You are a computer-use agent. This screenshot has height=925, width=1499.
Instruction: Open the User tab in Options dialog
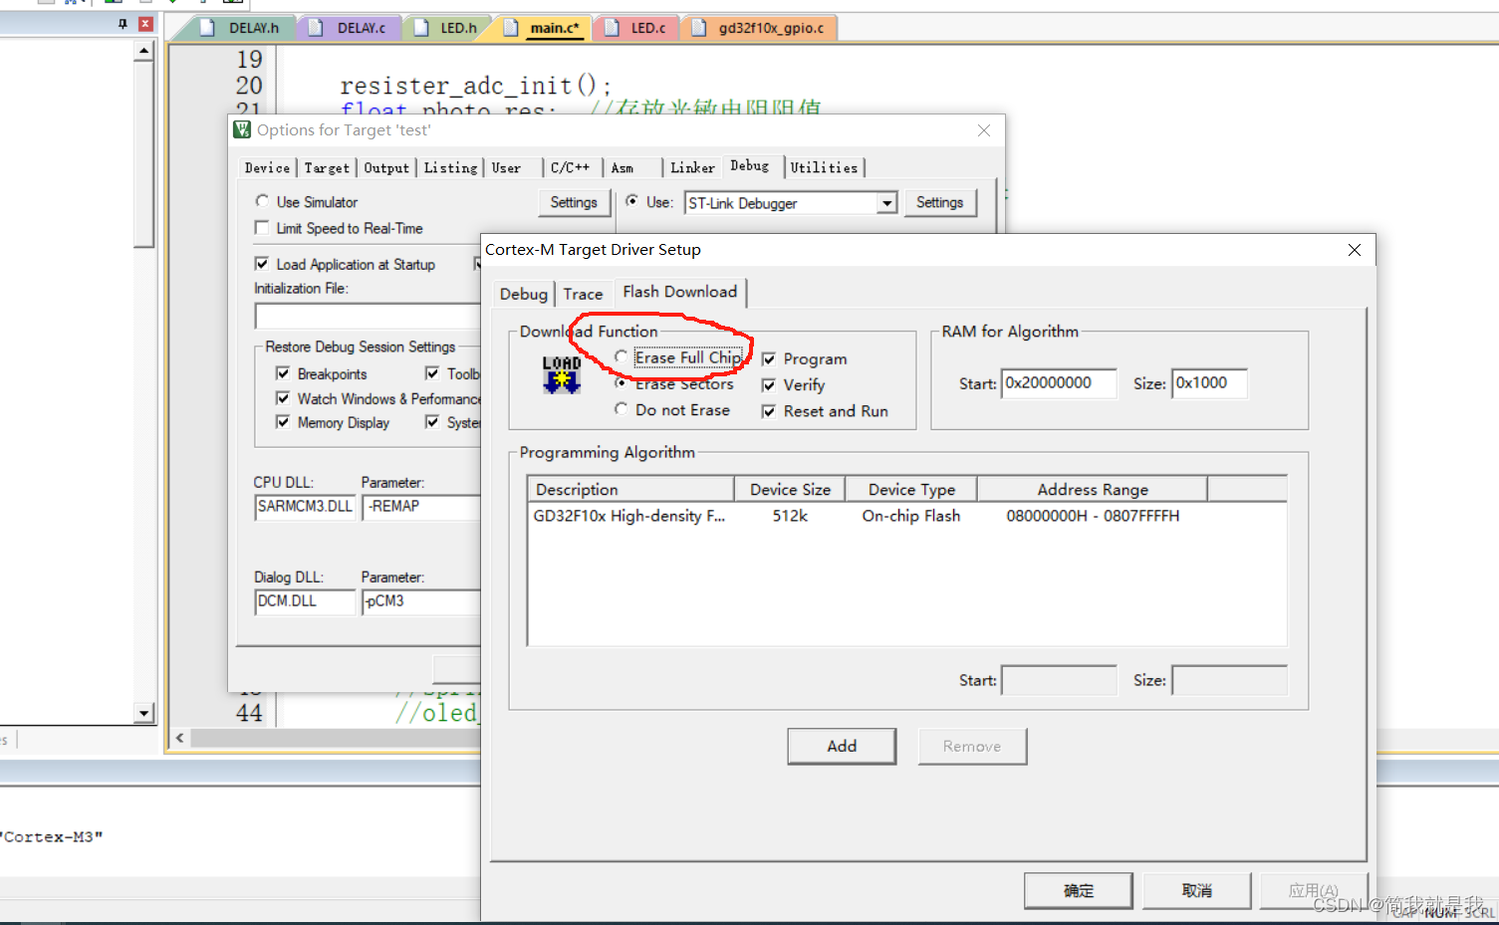(x=506, y=168)
